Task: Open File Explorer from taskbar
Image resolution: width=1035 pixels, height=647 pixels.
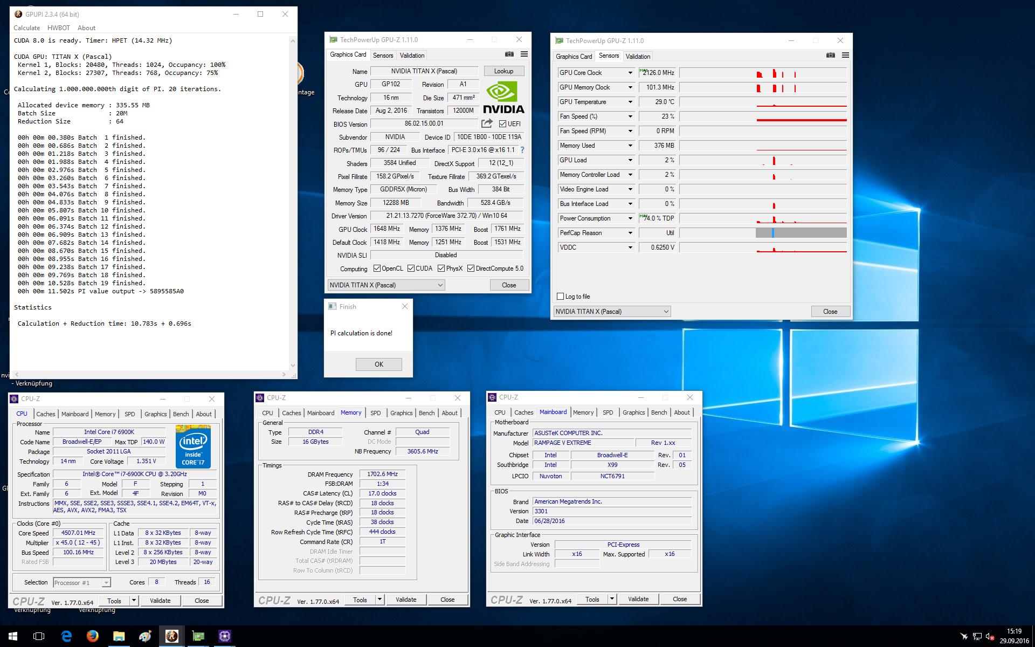Action: (x=119, y=636)
